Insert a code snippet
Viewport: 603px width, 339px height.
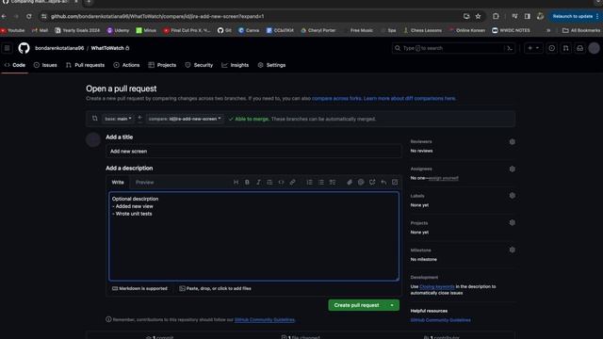tap(281, 182)
